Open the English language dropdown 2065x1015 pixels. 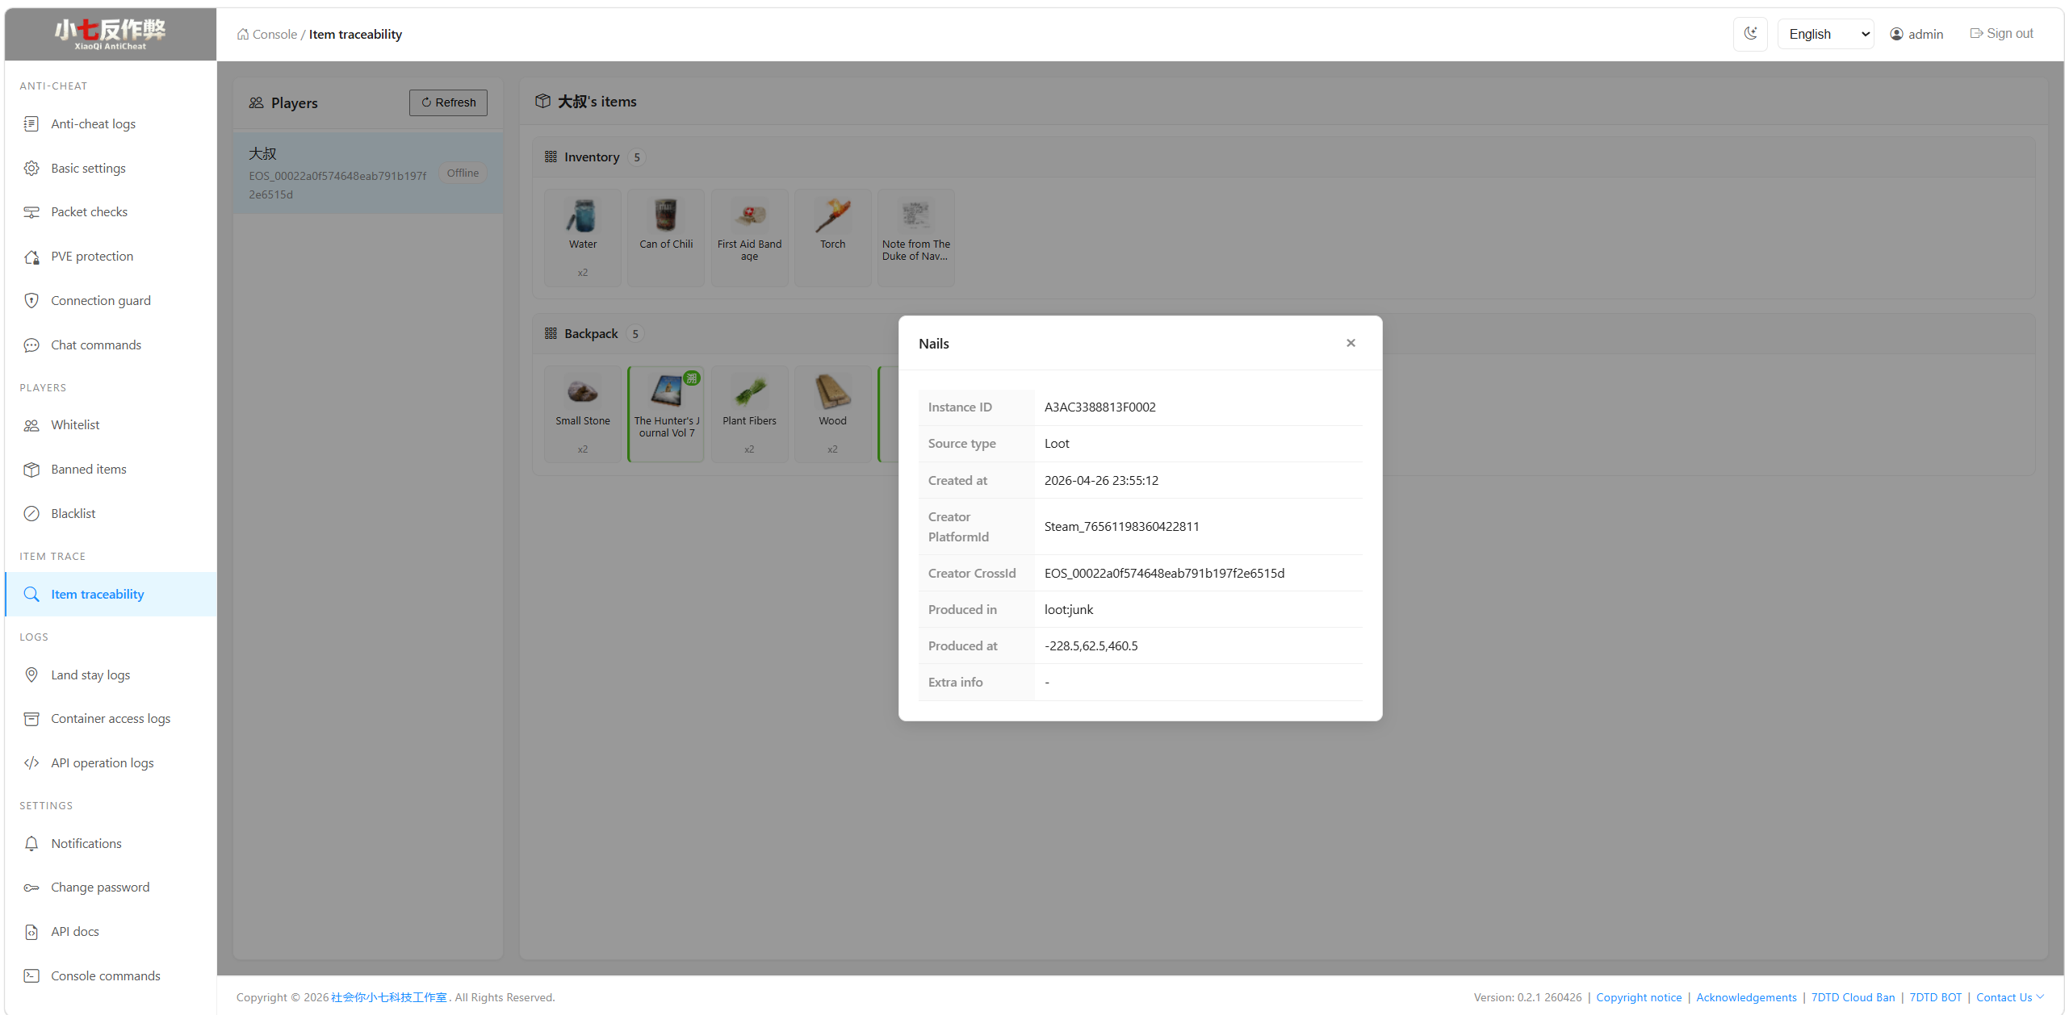pos(1826,34)
